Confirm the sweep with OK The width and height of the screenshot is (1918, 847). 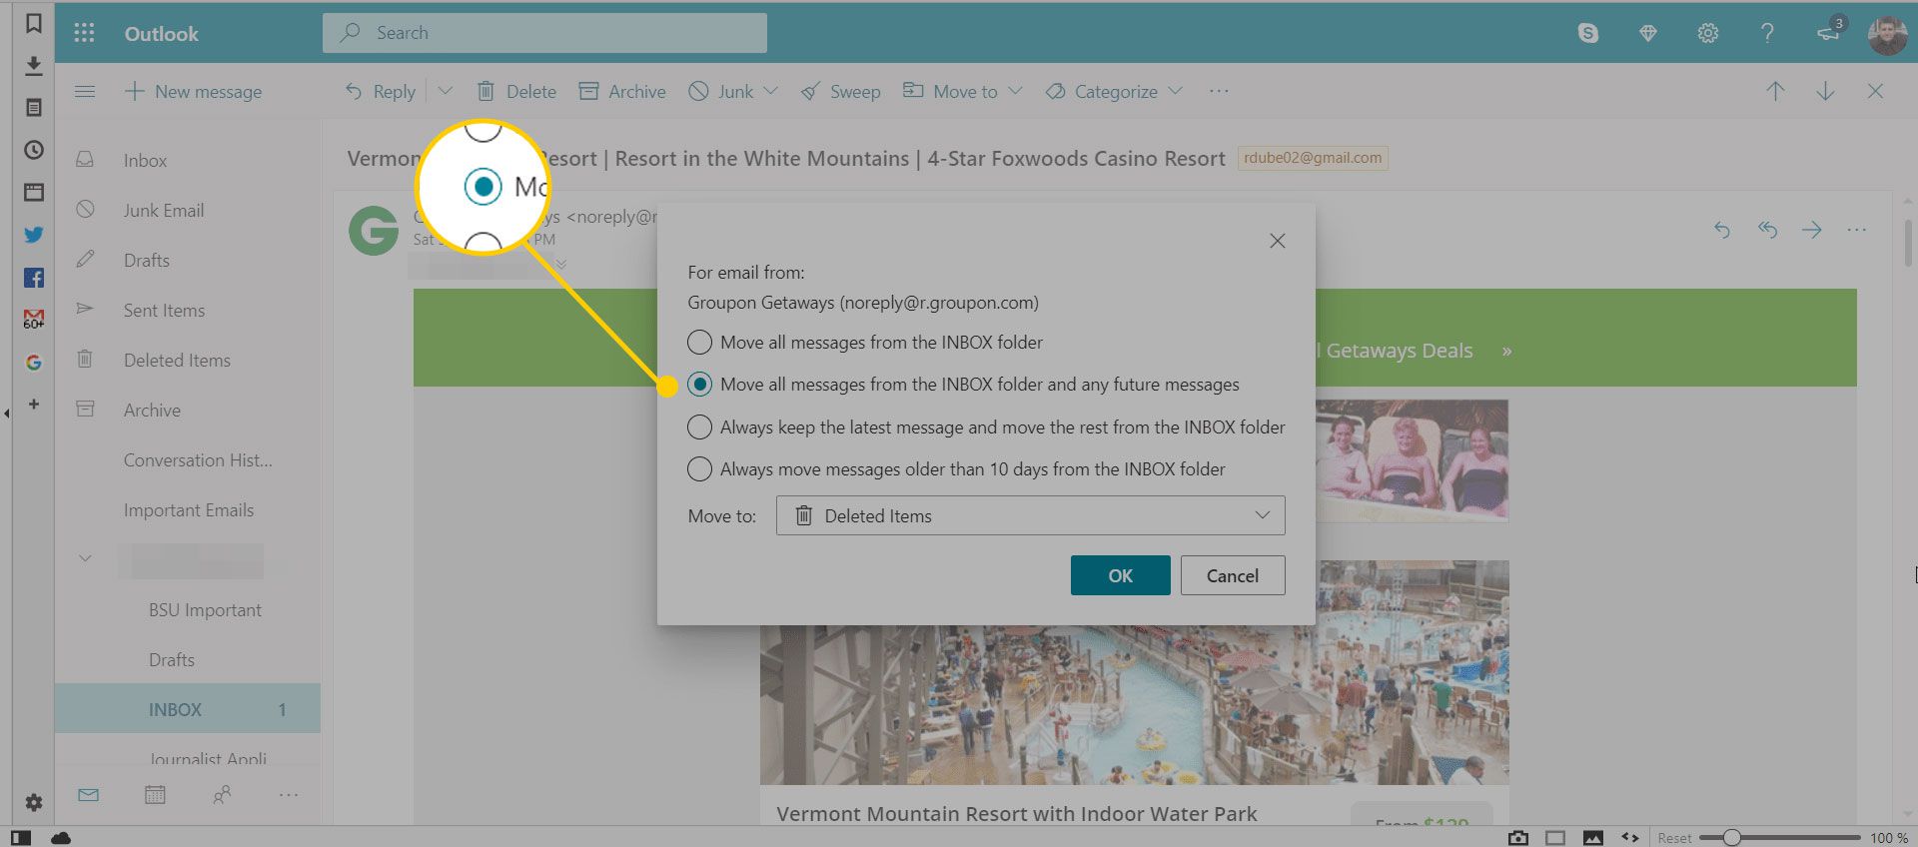click(x=1120, y=575)
